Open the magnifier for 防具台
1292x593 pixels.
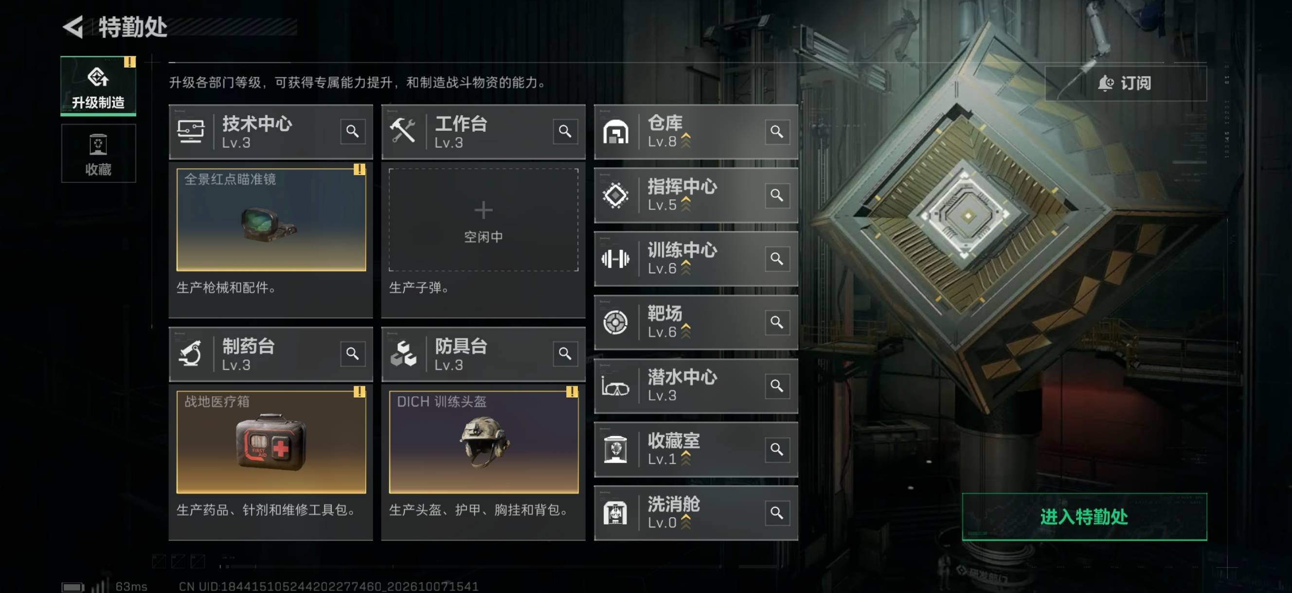pyautogui.click(x=565, y=354)
